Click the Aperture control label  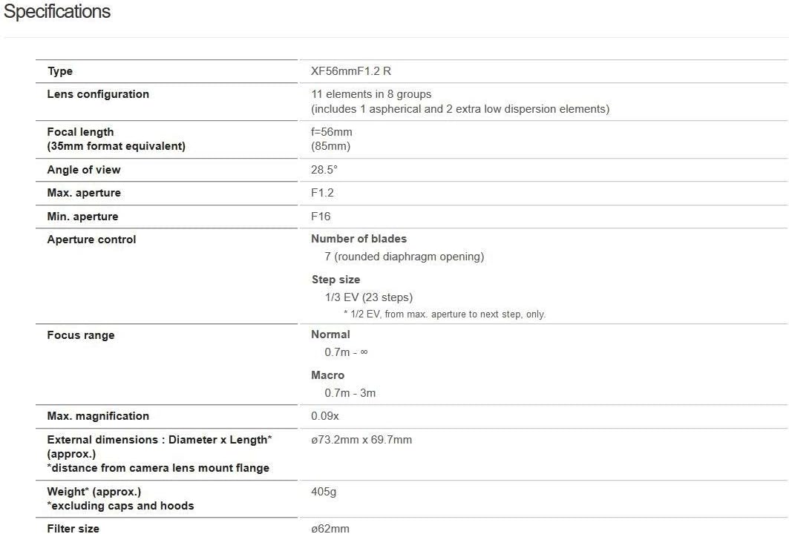pyautogui.click(x=91, y=240)
